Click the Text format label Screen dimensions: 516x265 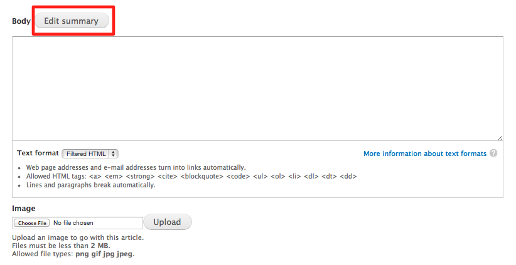pyautogui.click(x=38, y=153)
